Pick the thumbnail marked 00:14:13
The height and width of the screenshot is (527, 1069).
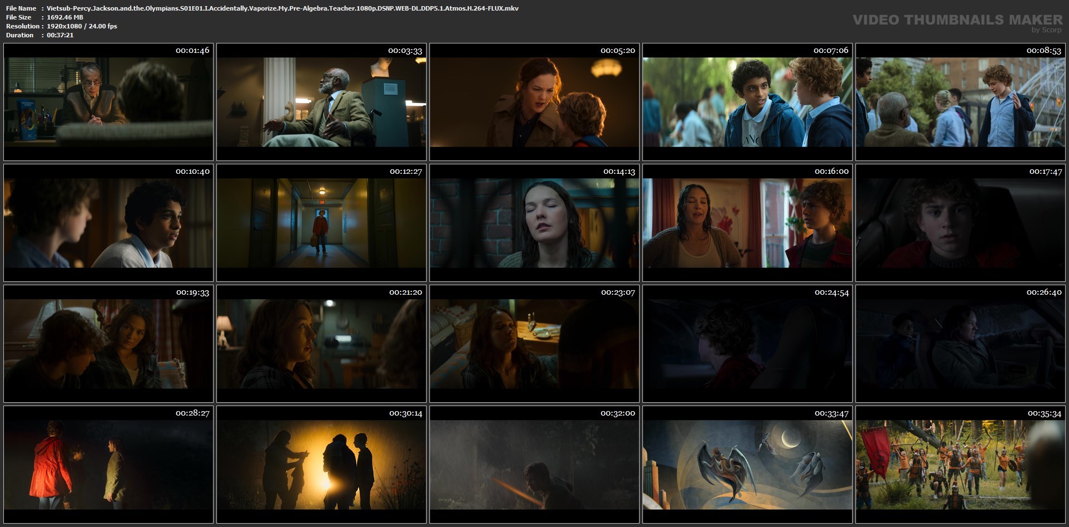[x=534, y=223]
